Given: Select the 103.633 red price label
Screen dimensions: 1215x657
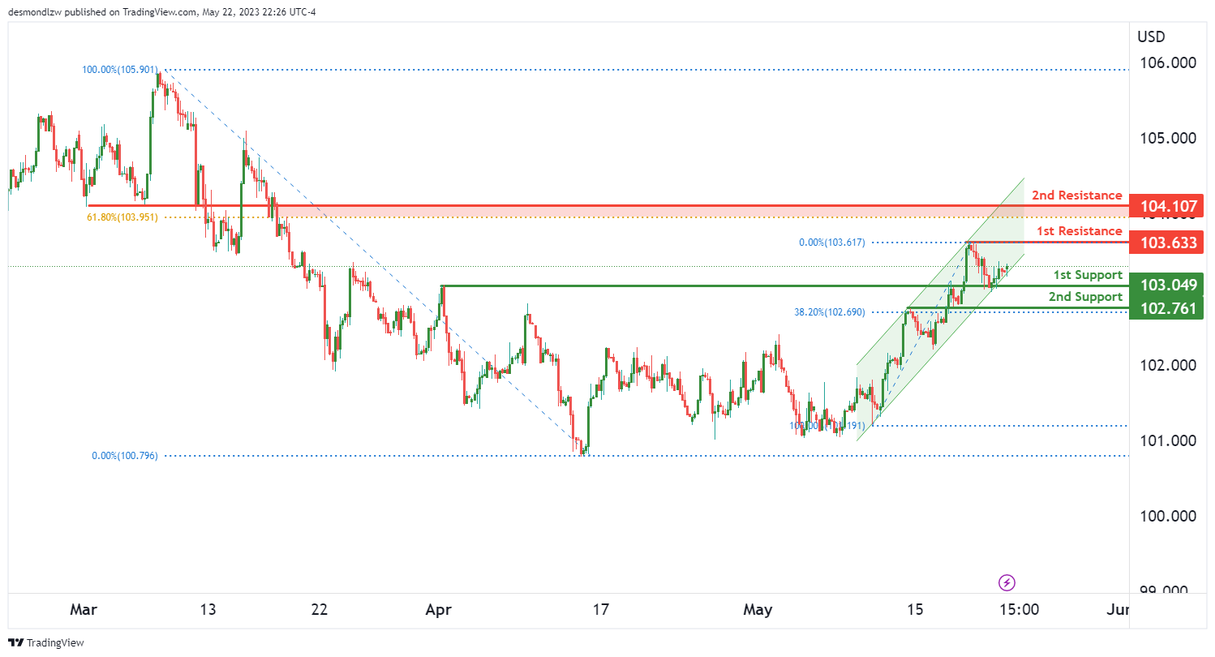Looking at the screenshot, I should click(x=1168, y=243).
